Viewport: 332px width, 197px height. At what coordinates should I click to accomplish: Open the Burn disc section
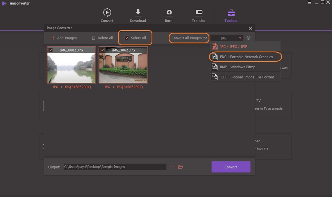click(169, 12)
